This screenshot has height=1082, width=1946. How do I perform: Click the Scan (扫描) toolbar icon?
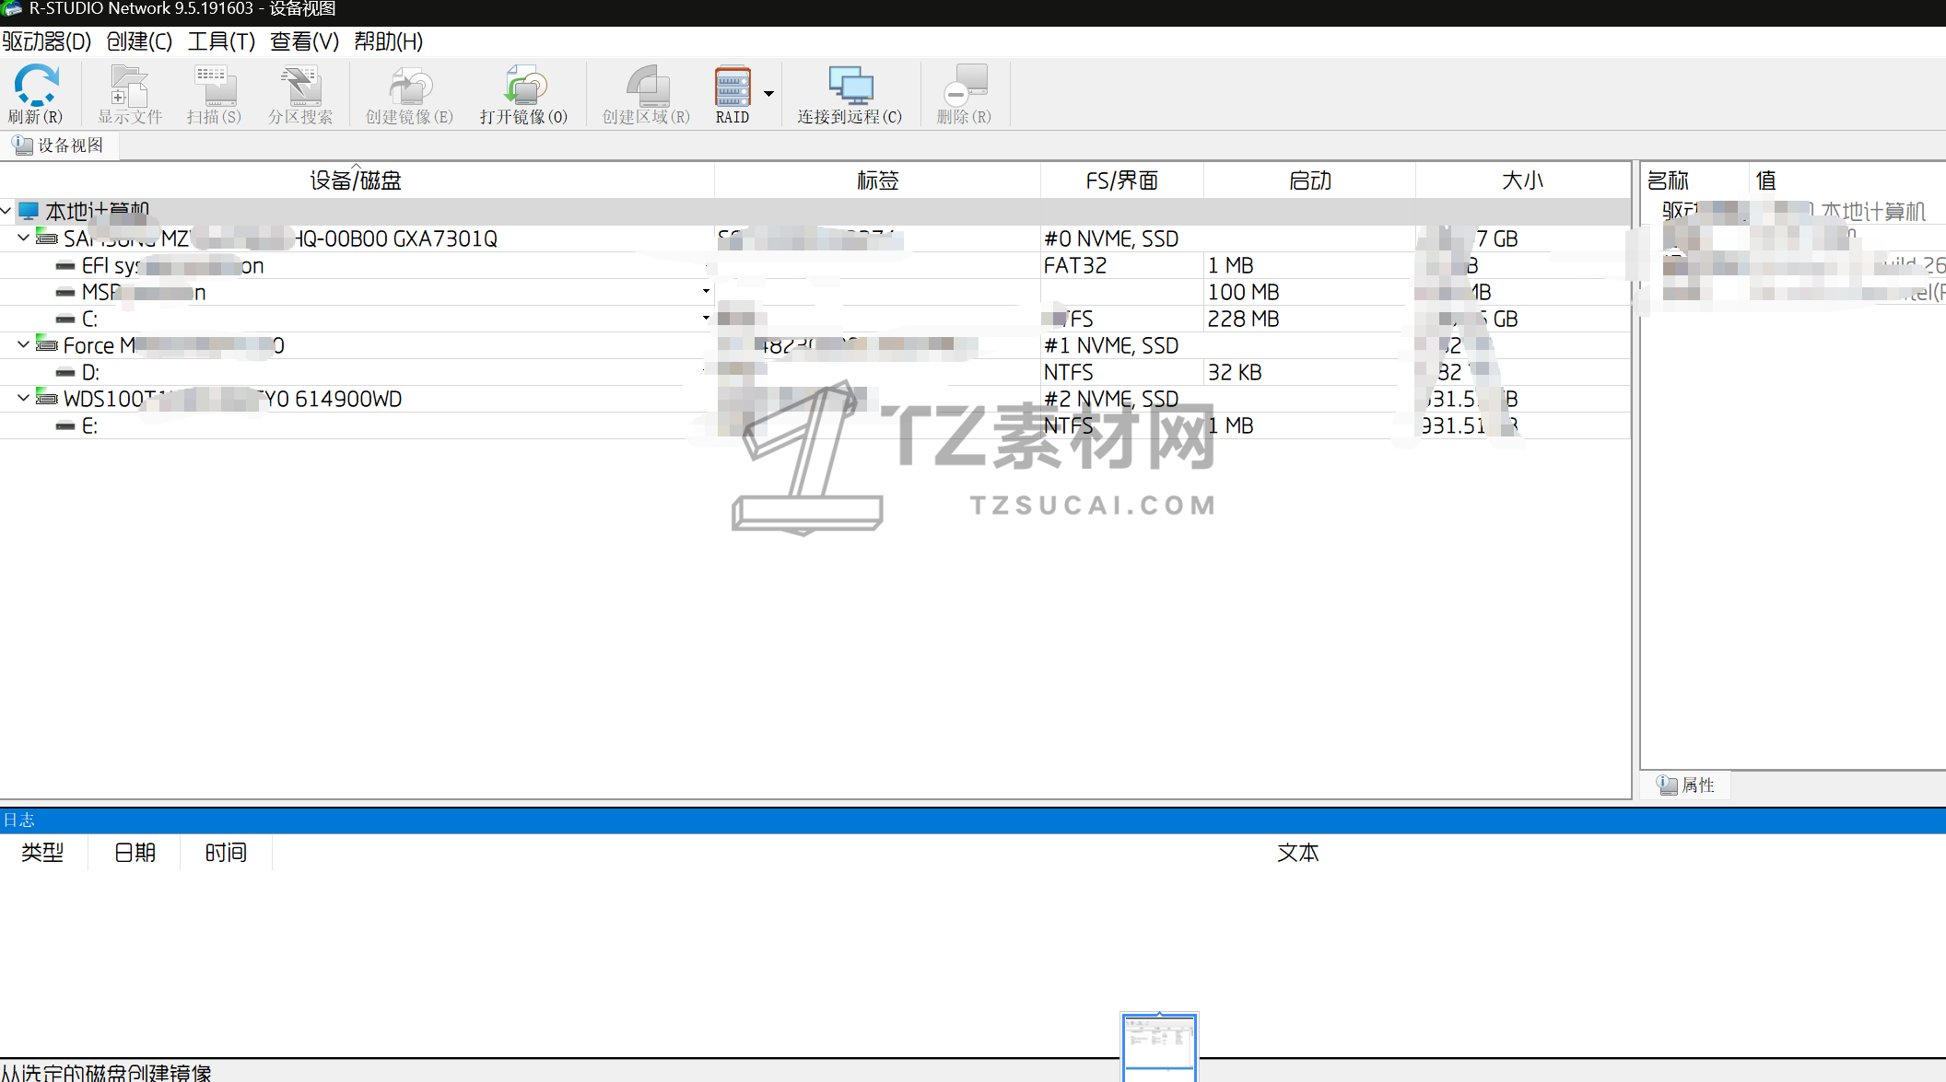click(214, 86)
